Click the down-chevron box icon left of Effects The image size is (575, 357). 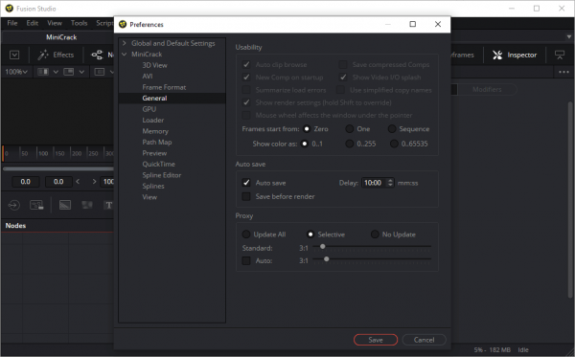click(x=14, y=55)
